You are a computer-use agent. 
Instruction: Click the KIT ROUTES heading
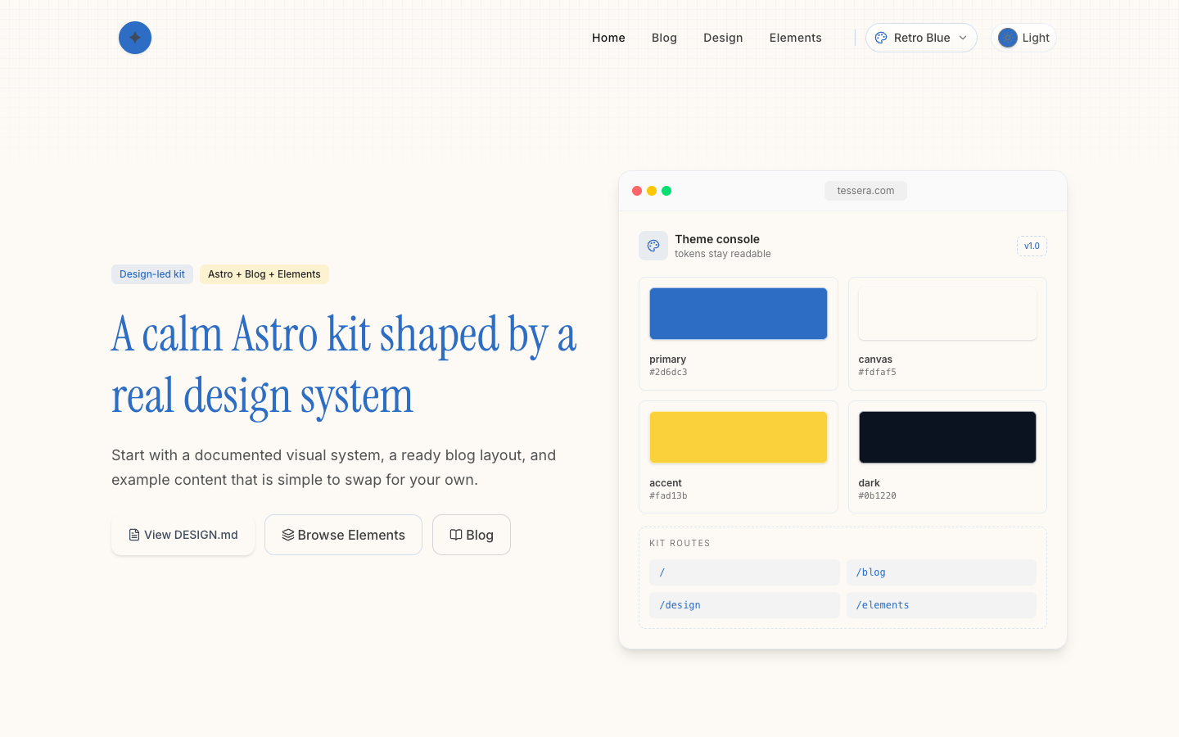coord(680,543)
